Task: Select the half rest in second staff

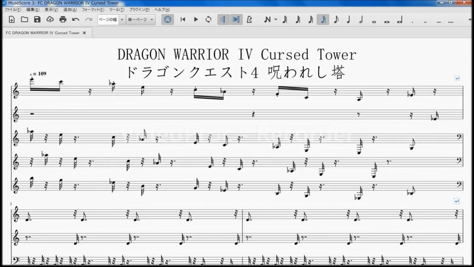Action: pyautogui.click(x=32, y=114)
